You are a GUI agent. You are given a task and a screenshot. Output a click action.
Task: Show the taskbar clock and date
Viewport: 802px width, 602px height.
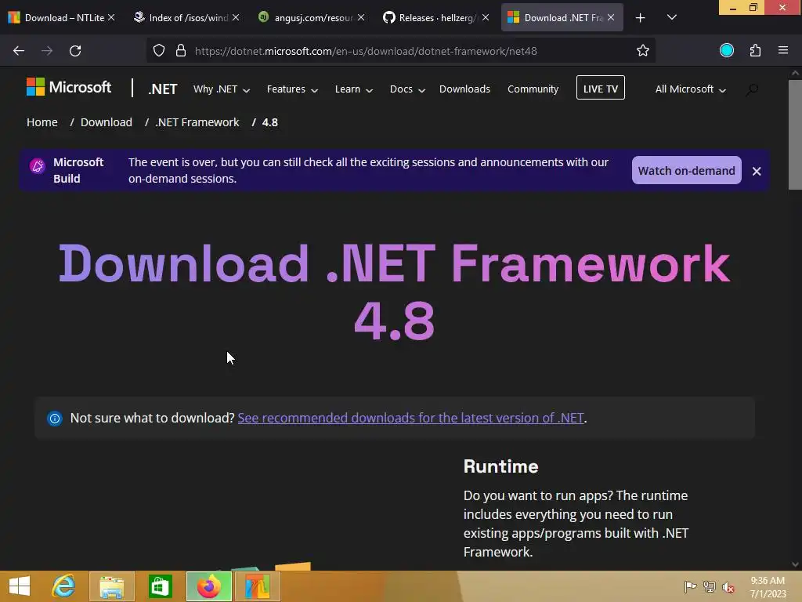point(768,587)
